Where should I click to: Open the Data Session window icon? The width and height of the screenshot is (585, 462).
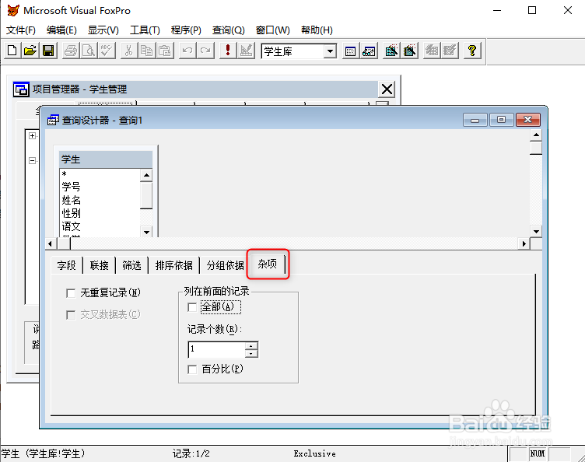click(x=369, y=51)
